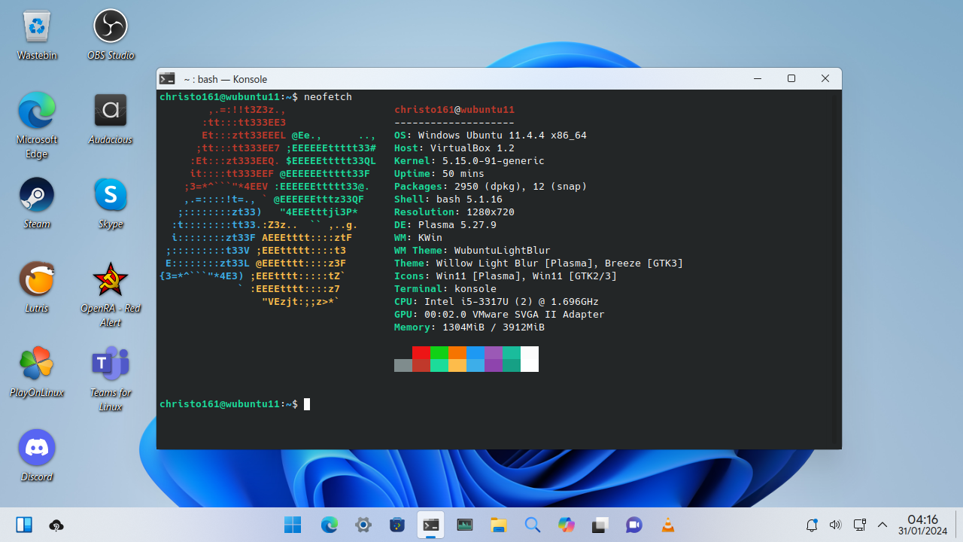
Task: Maximize the Konsole window
Action: [x=791, y=78]
